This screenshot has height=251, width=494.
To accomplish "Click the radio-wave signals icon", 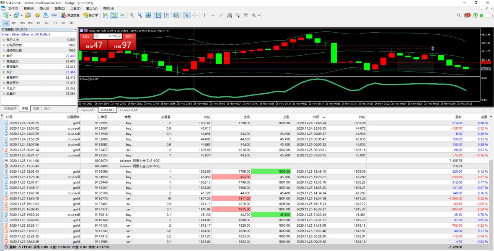I will coord(54,15).
